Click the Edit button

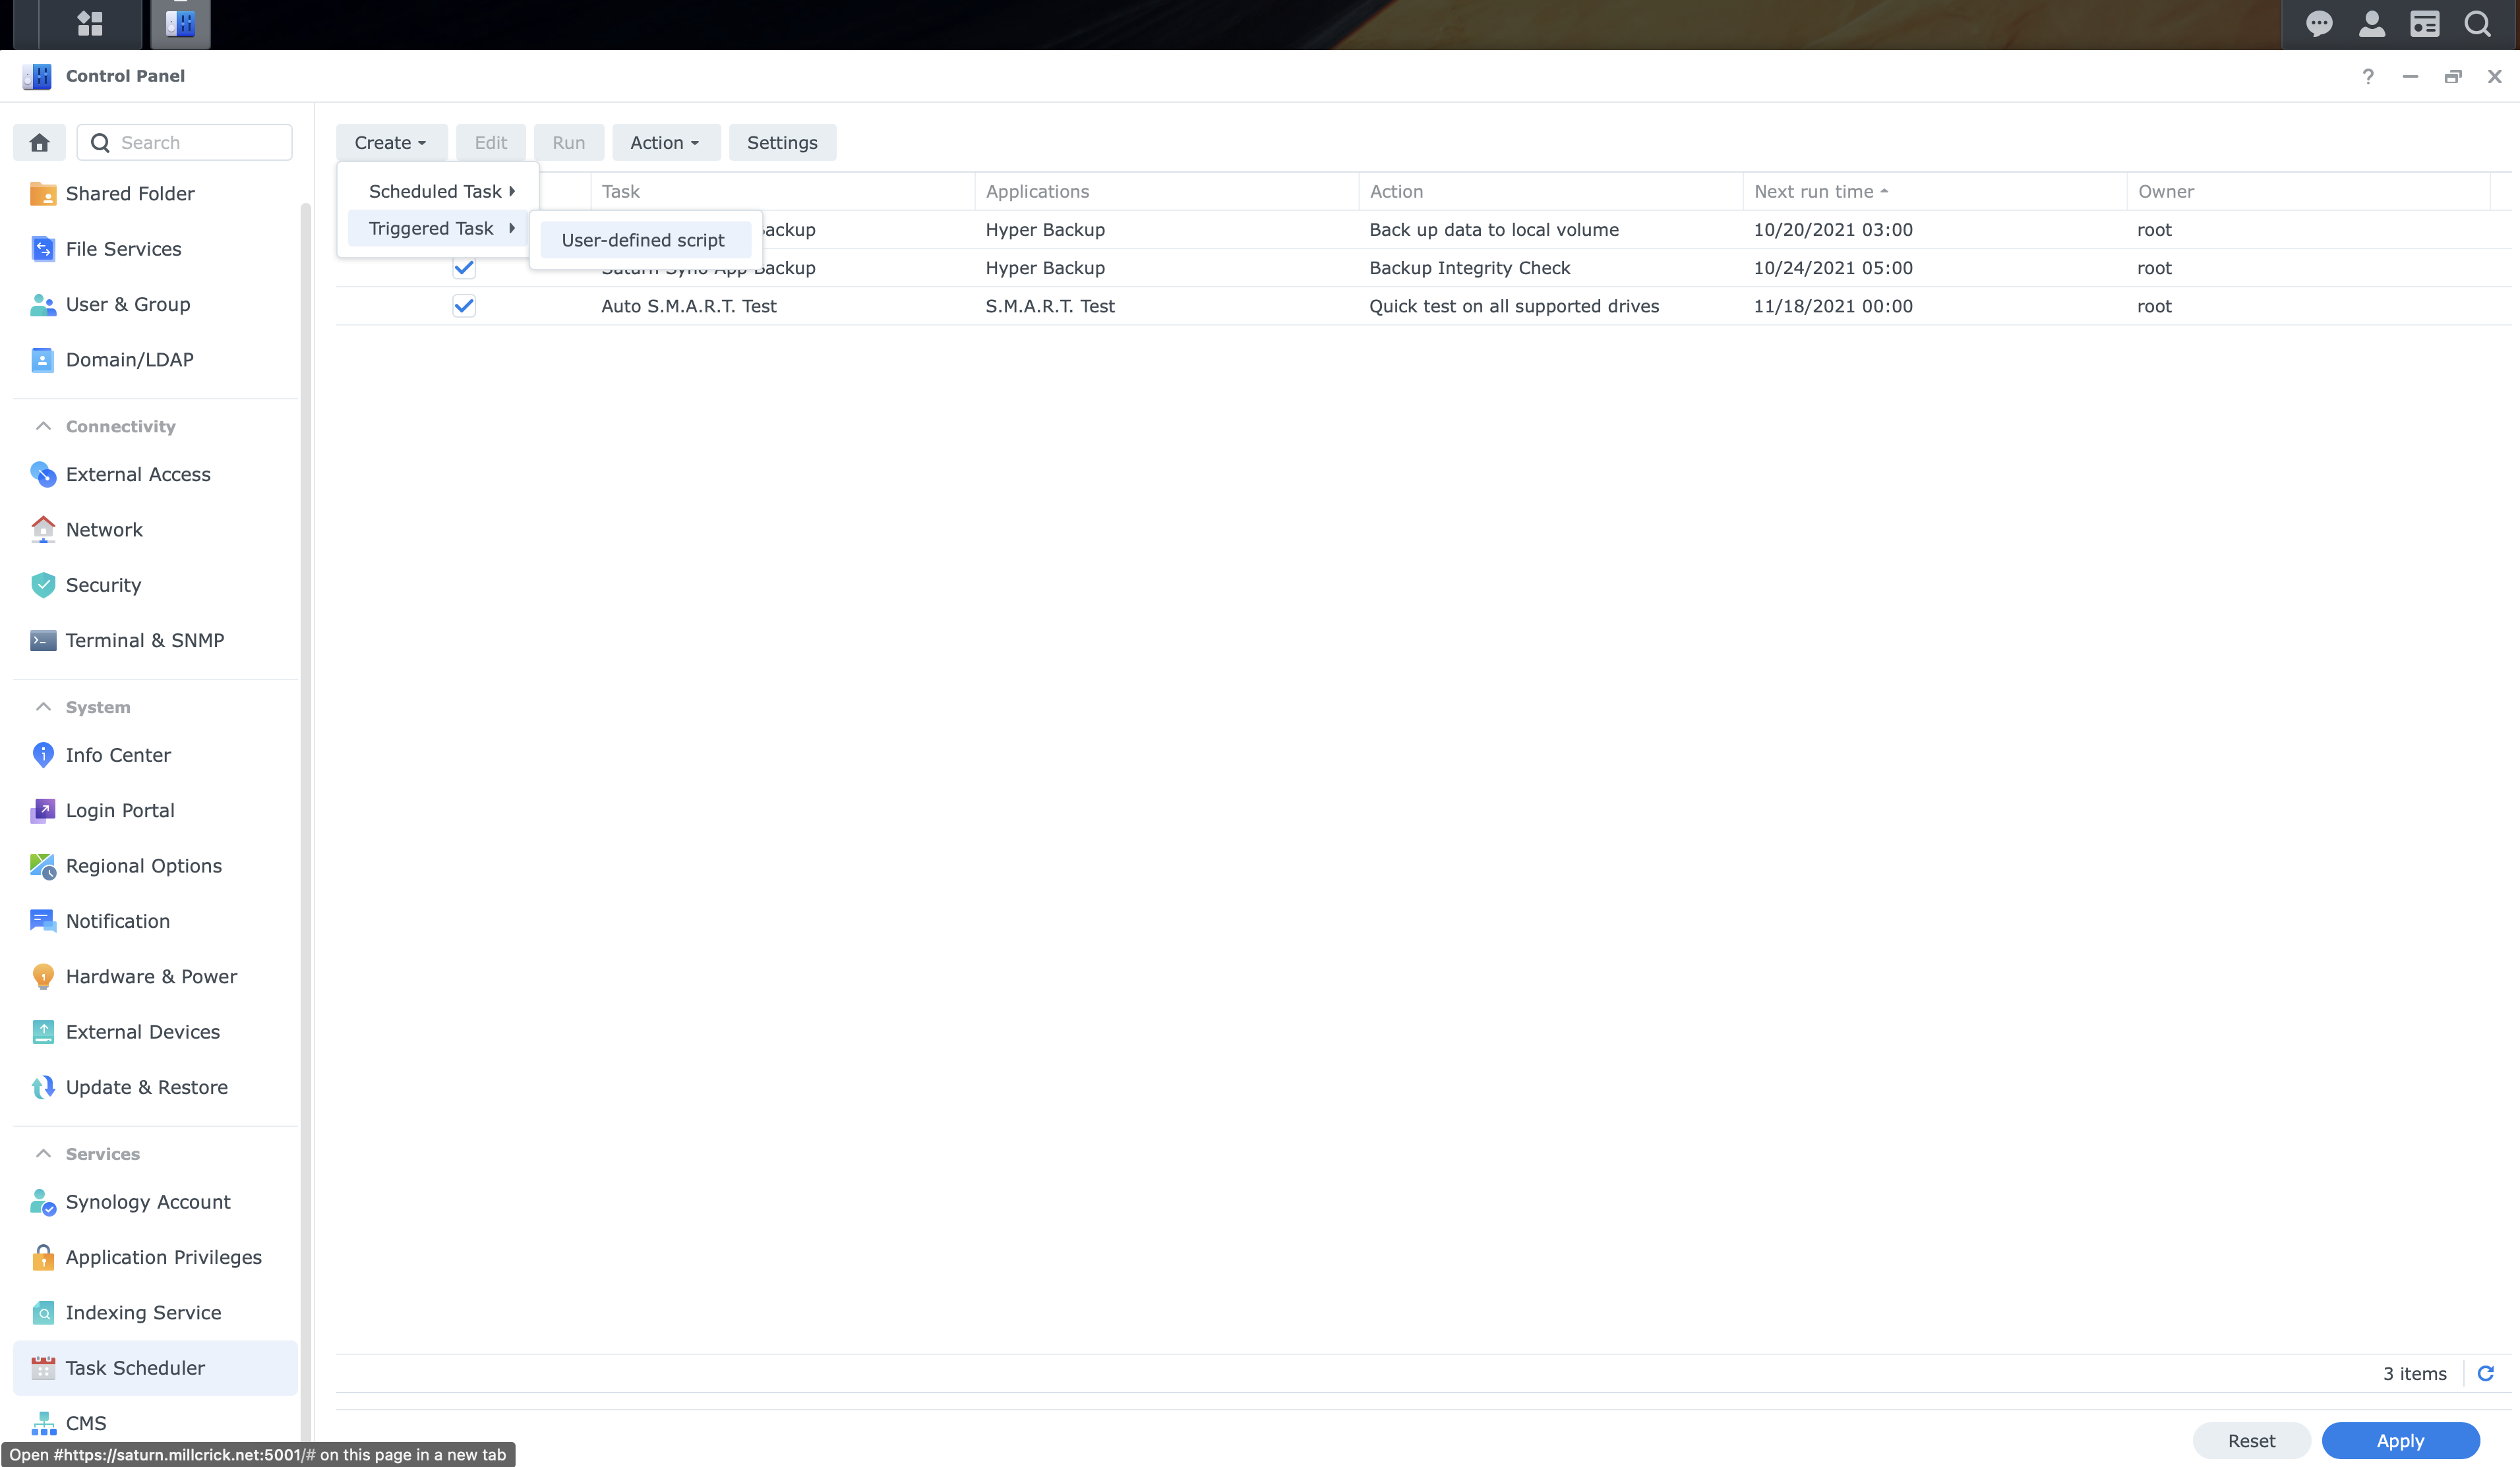[490, 142]
